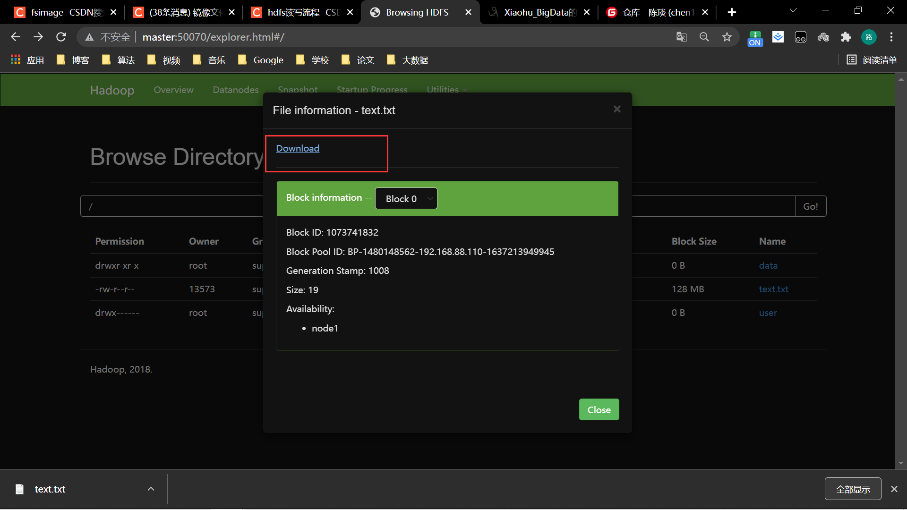
Task: Expand the text.txt download options chevron
Action: (x=151, y=489)
